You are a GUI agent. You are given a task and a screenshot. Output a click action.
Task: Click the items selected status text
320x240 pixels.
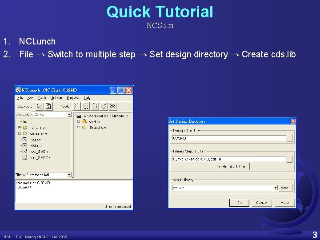point(118,207)
